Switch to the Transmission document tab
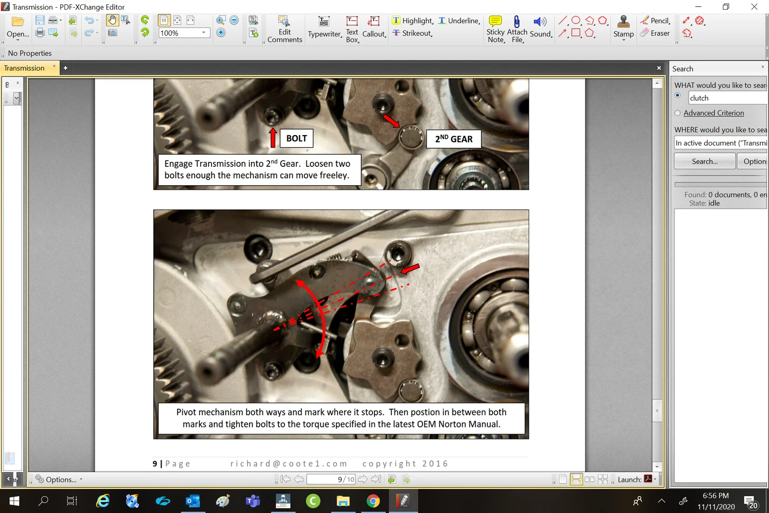 (x=24, y=68)
